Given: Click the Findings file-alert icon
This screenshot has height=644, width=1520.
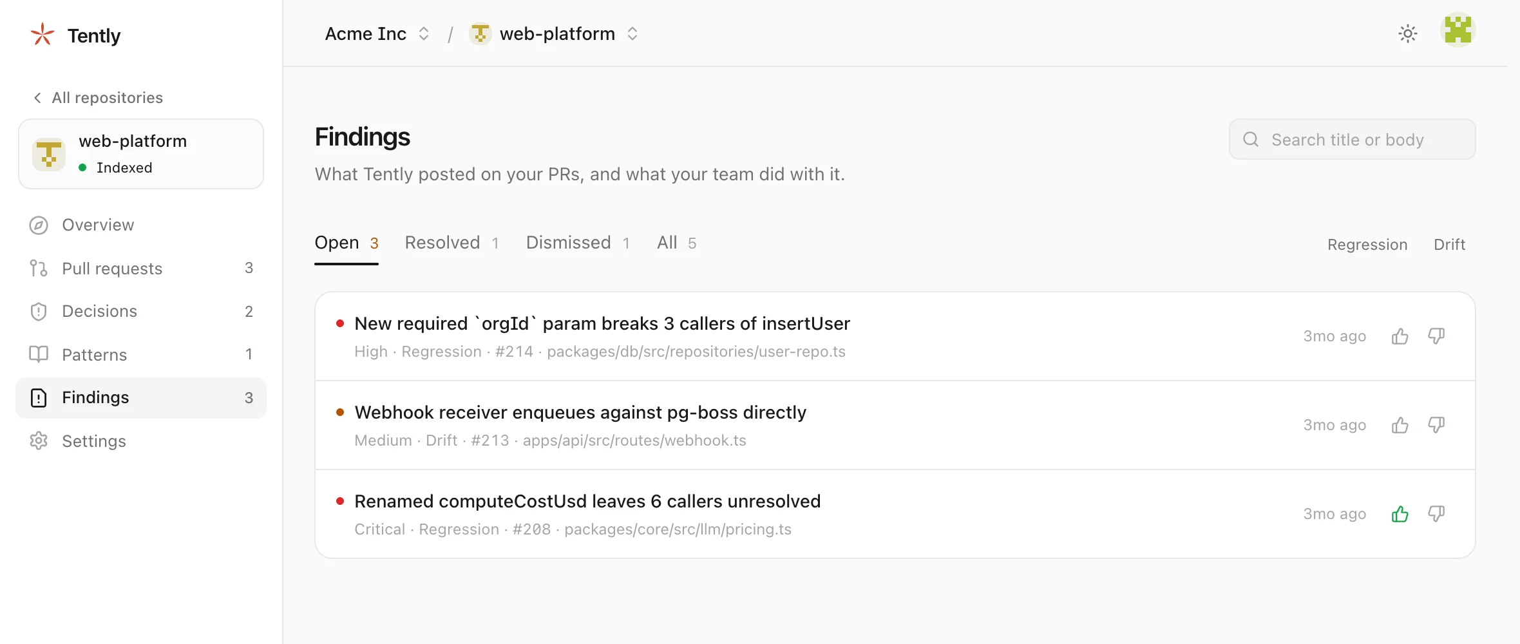Looking at the screenshot, I should (39, 398).
